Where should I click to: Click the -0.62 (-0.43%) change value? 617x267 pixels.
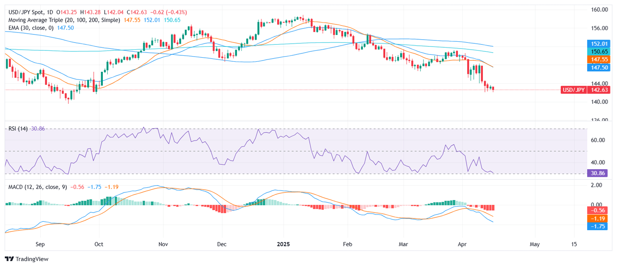click(170, 12)
